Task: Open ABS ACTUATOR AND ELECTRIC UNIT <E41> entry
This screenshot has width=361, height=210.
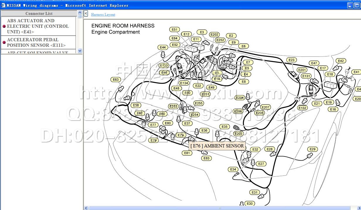Action: point(38,26)
